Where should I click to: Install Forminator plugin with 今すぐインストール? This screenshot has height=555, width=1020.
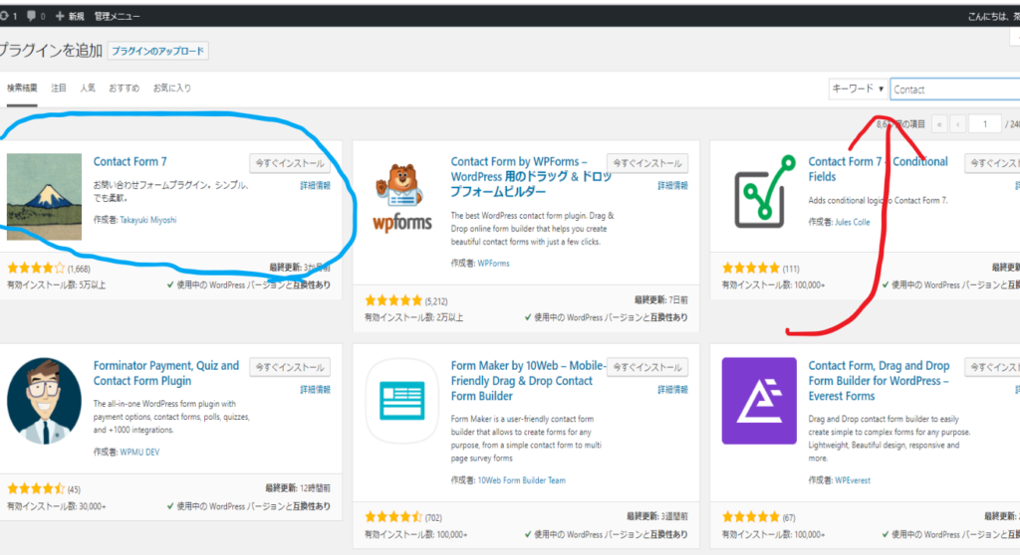[290, 367]
